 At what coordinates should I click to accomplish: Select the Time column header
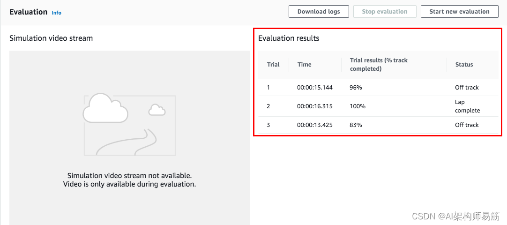point(304,65)
